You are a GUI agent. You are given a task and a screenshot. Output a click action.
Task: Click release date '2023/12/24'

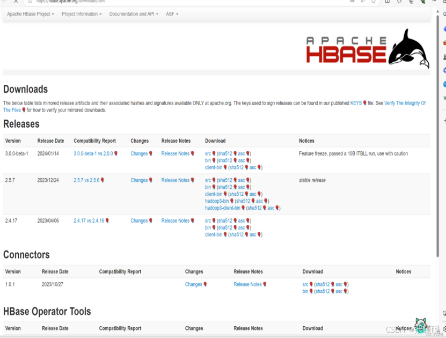pyautogui.click(x=48, y=180)
